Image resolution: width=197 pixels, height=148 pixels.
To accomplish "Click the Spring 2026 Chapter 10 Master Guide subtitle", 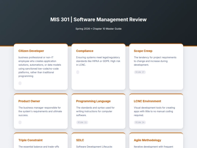I will pyautogui.click(x=98, y=29).
